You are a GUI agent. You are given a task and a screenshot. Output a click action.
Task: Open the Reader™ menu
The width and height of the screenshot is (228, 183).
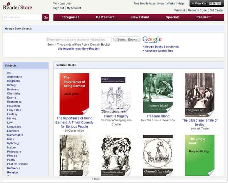(x=204, y=17)
